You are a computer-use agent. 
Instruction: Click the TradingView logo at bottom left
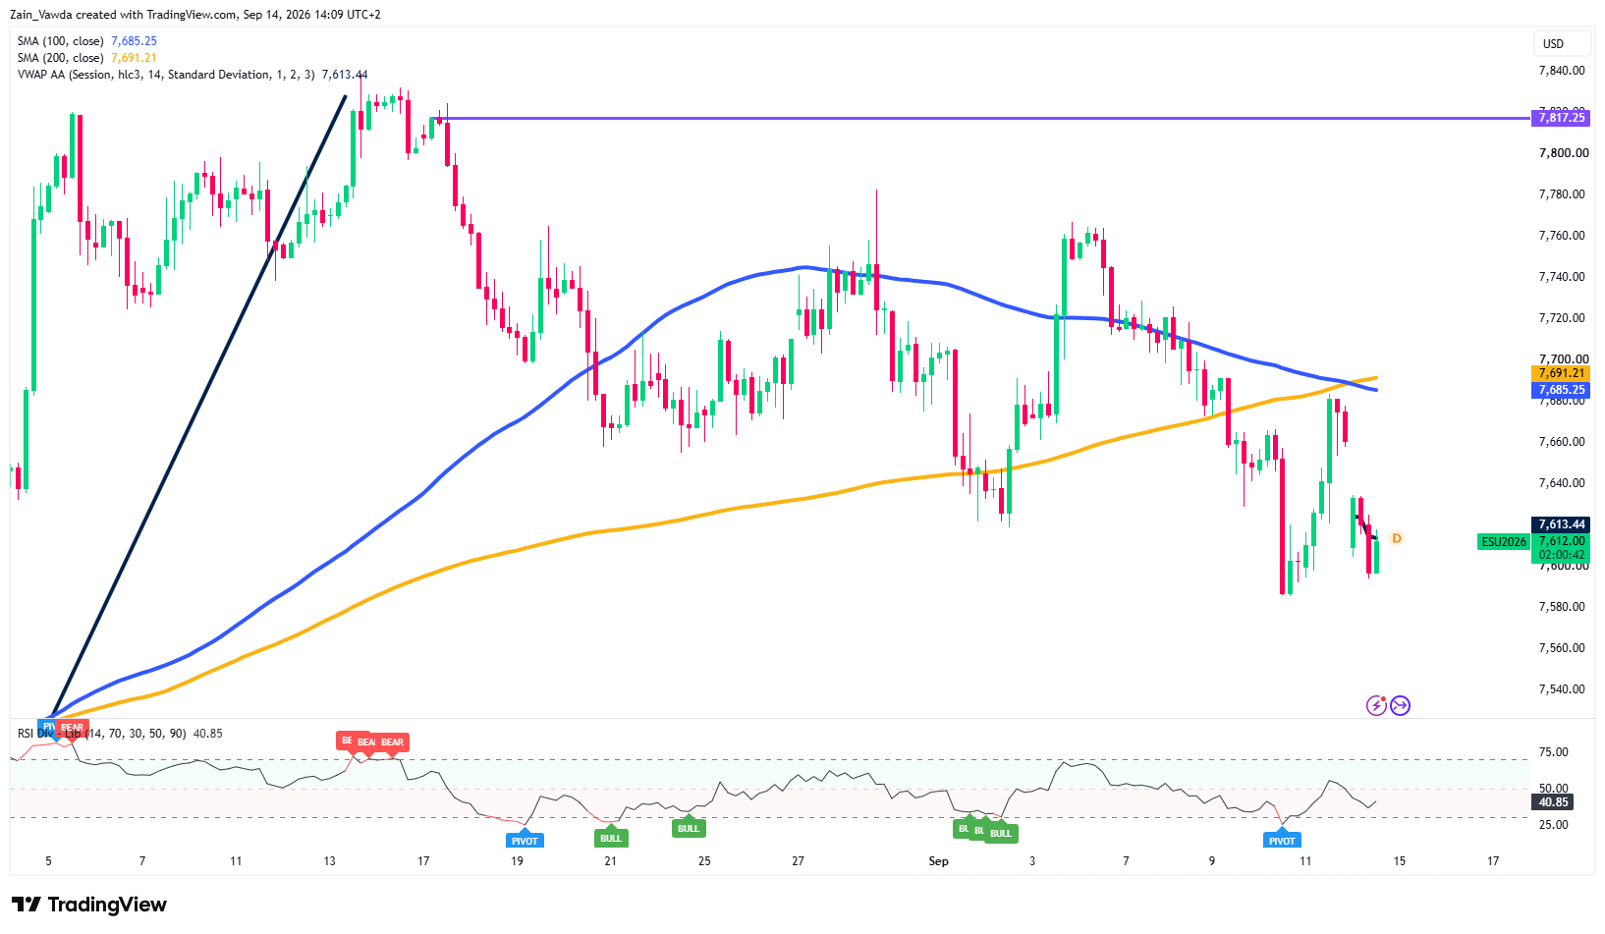[x=89, y=905]
